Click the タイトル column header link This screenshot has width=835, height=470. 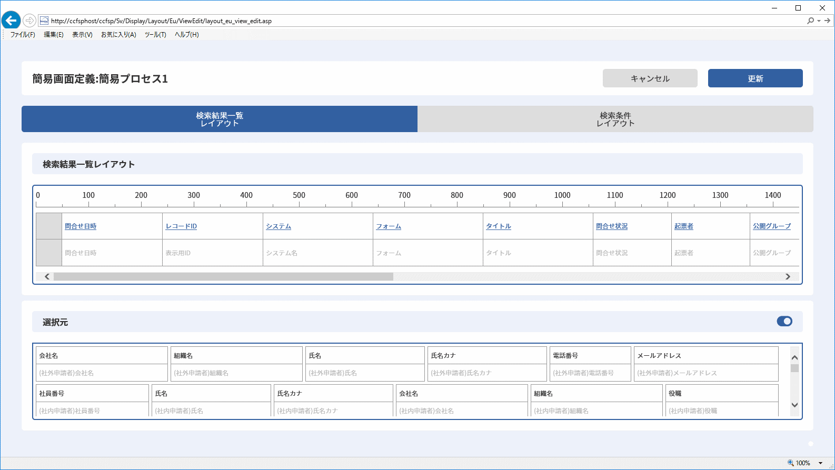pyautogui.click(x=499, y=226)
